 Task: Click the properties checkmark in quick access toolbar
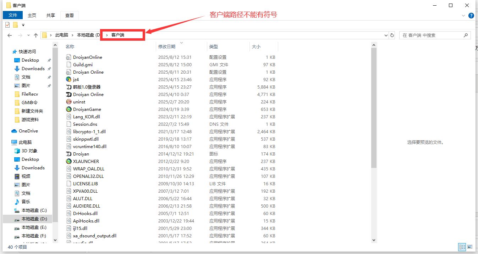pos(7,25)
